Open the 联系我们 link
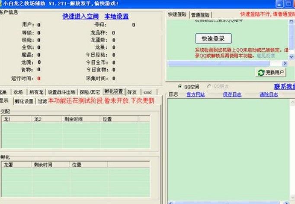295x204 pixels. tap(285, 87)
